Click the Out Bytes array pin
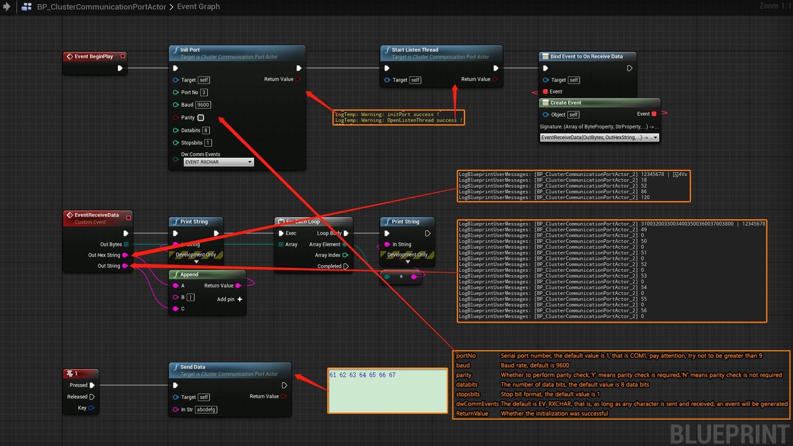The height and width of the screenshot is (446, 793). click(x=126, y=245)
